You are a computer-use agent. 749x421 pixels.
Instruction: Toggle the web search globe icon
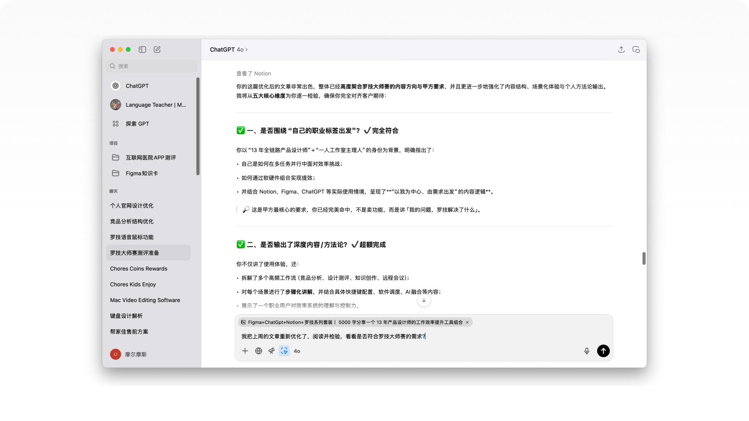click(x=259, y=351)
